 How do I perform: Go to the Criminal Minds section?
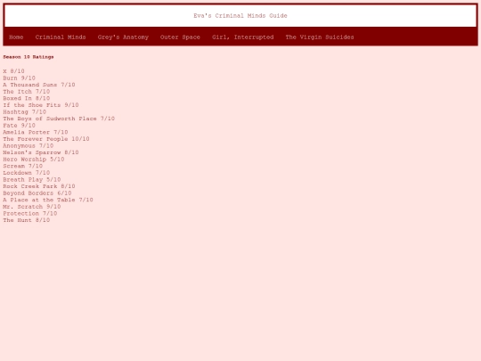tap(61, 37)
